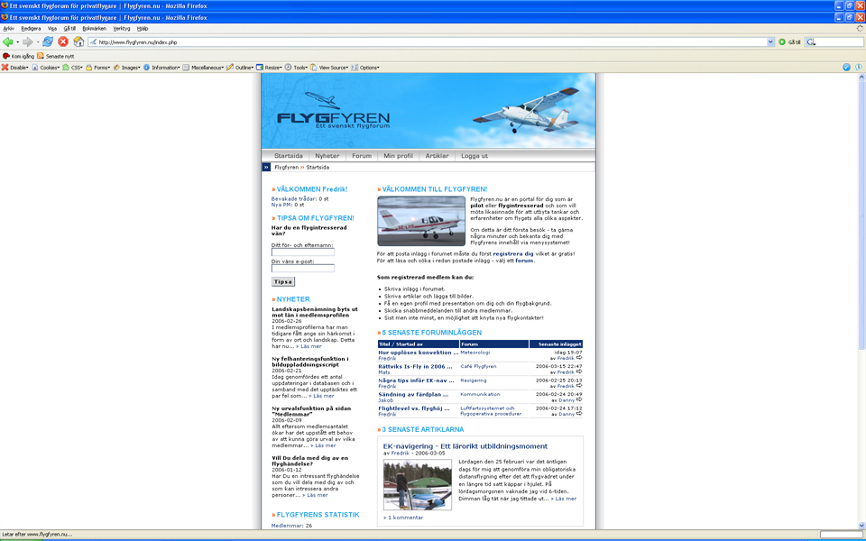Click the grey Forward arrow button

click(27, 42)
